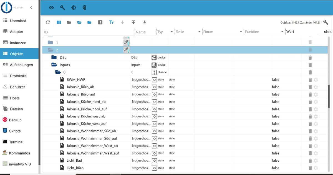Open settings gear for Licht_Büro
333x175 pixels.
tap(316, 168)
